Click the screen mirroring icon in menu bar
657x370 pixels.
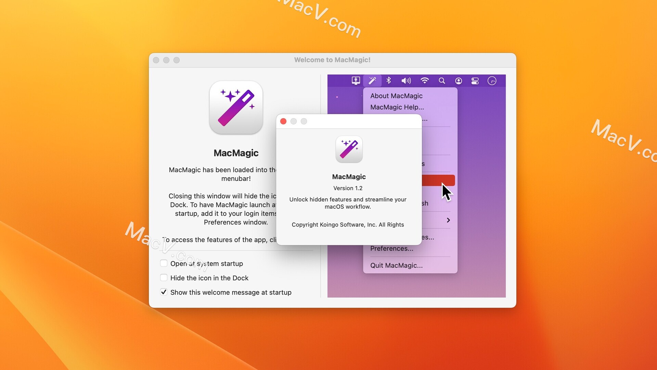point(356,81)
